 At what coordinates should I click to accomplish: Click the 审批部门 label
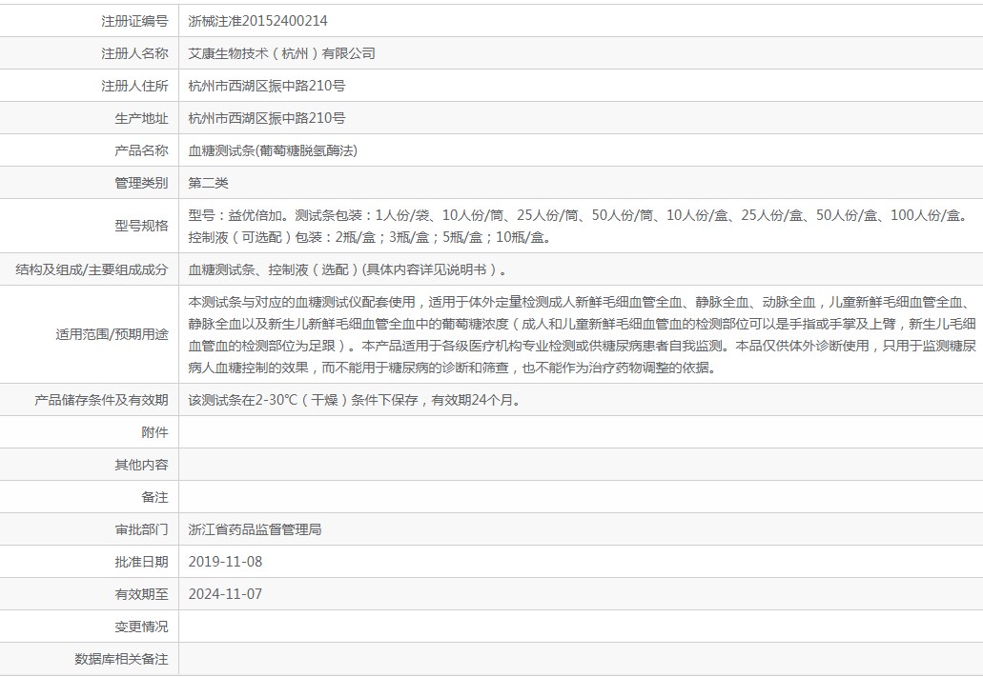[142, 529]
